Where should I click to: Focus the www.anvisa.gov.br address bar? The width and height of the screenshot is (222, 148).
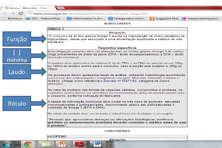(124, 14)
